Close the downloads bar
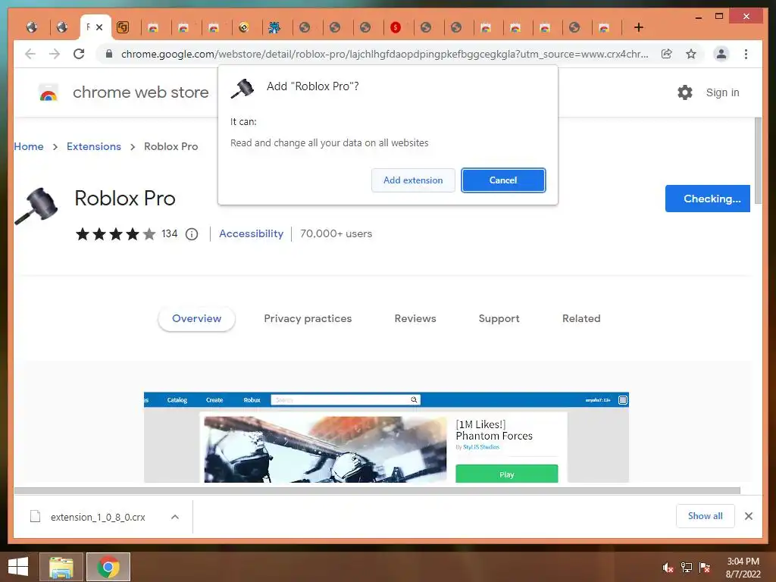This screenshot has height=582, width=776. [749, 516]
